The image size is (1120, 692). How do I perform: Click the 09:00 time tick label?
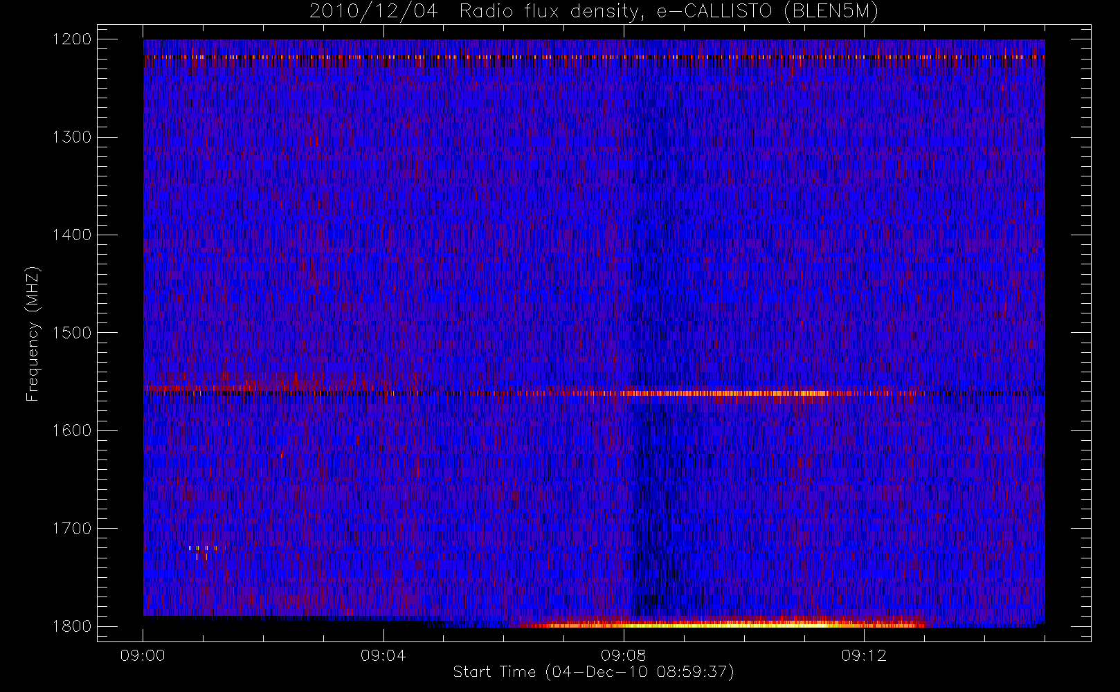coord(143,655)
